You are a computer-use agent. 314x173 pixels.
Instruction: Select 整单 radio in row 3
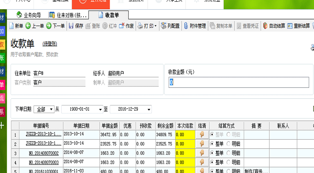tap(212, 153)
